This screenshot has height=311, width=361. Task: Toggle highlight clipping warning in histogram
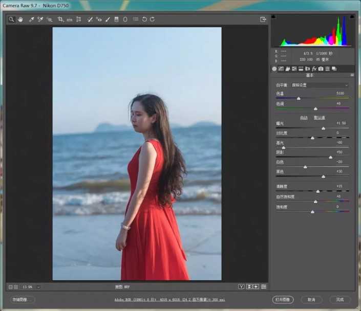click(x=352, y=17)
